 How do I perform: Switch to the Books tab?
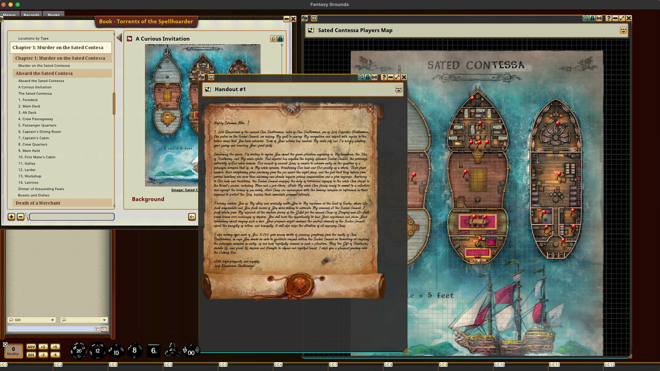(x=54, y=15)
